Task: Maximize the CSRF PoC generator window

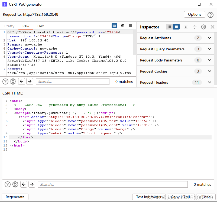Action: pyautogui.click(x=199, y=4)
